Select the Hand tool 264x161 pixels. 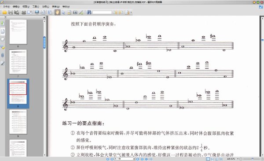(57, 12)
